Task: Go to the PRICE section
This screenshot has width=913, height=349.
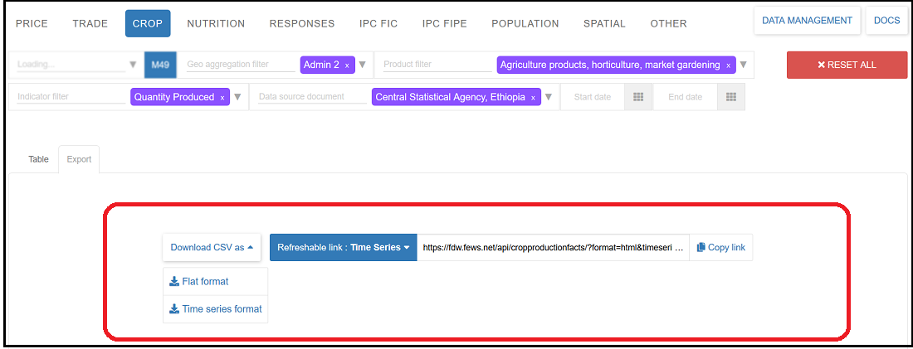Action: (x=32, y=23)
